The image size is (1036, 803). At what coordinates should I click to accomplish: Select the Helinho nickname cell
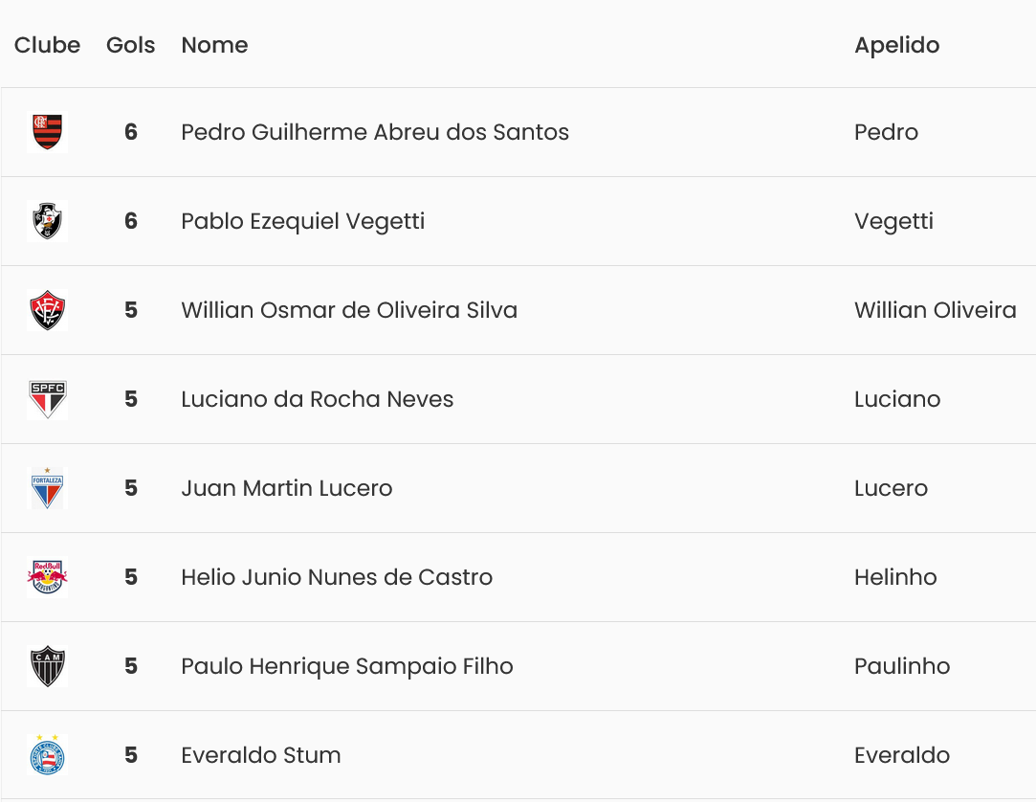[x=895, y=577]
